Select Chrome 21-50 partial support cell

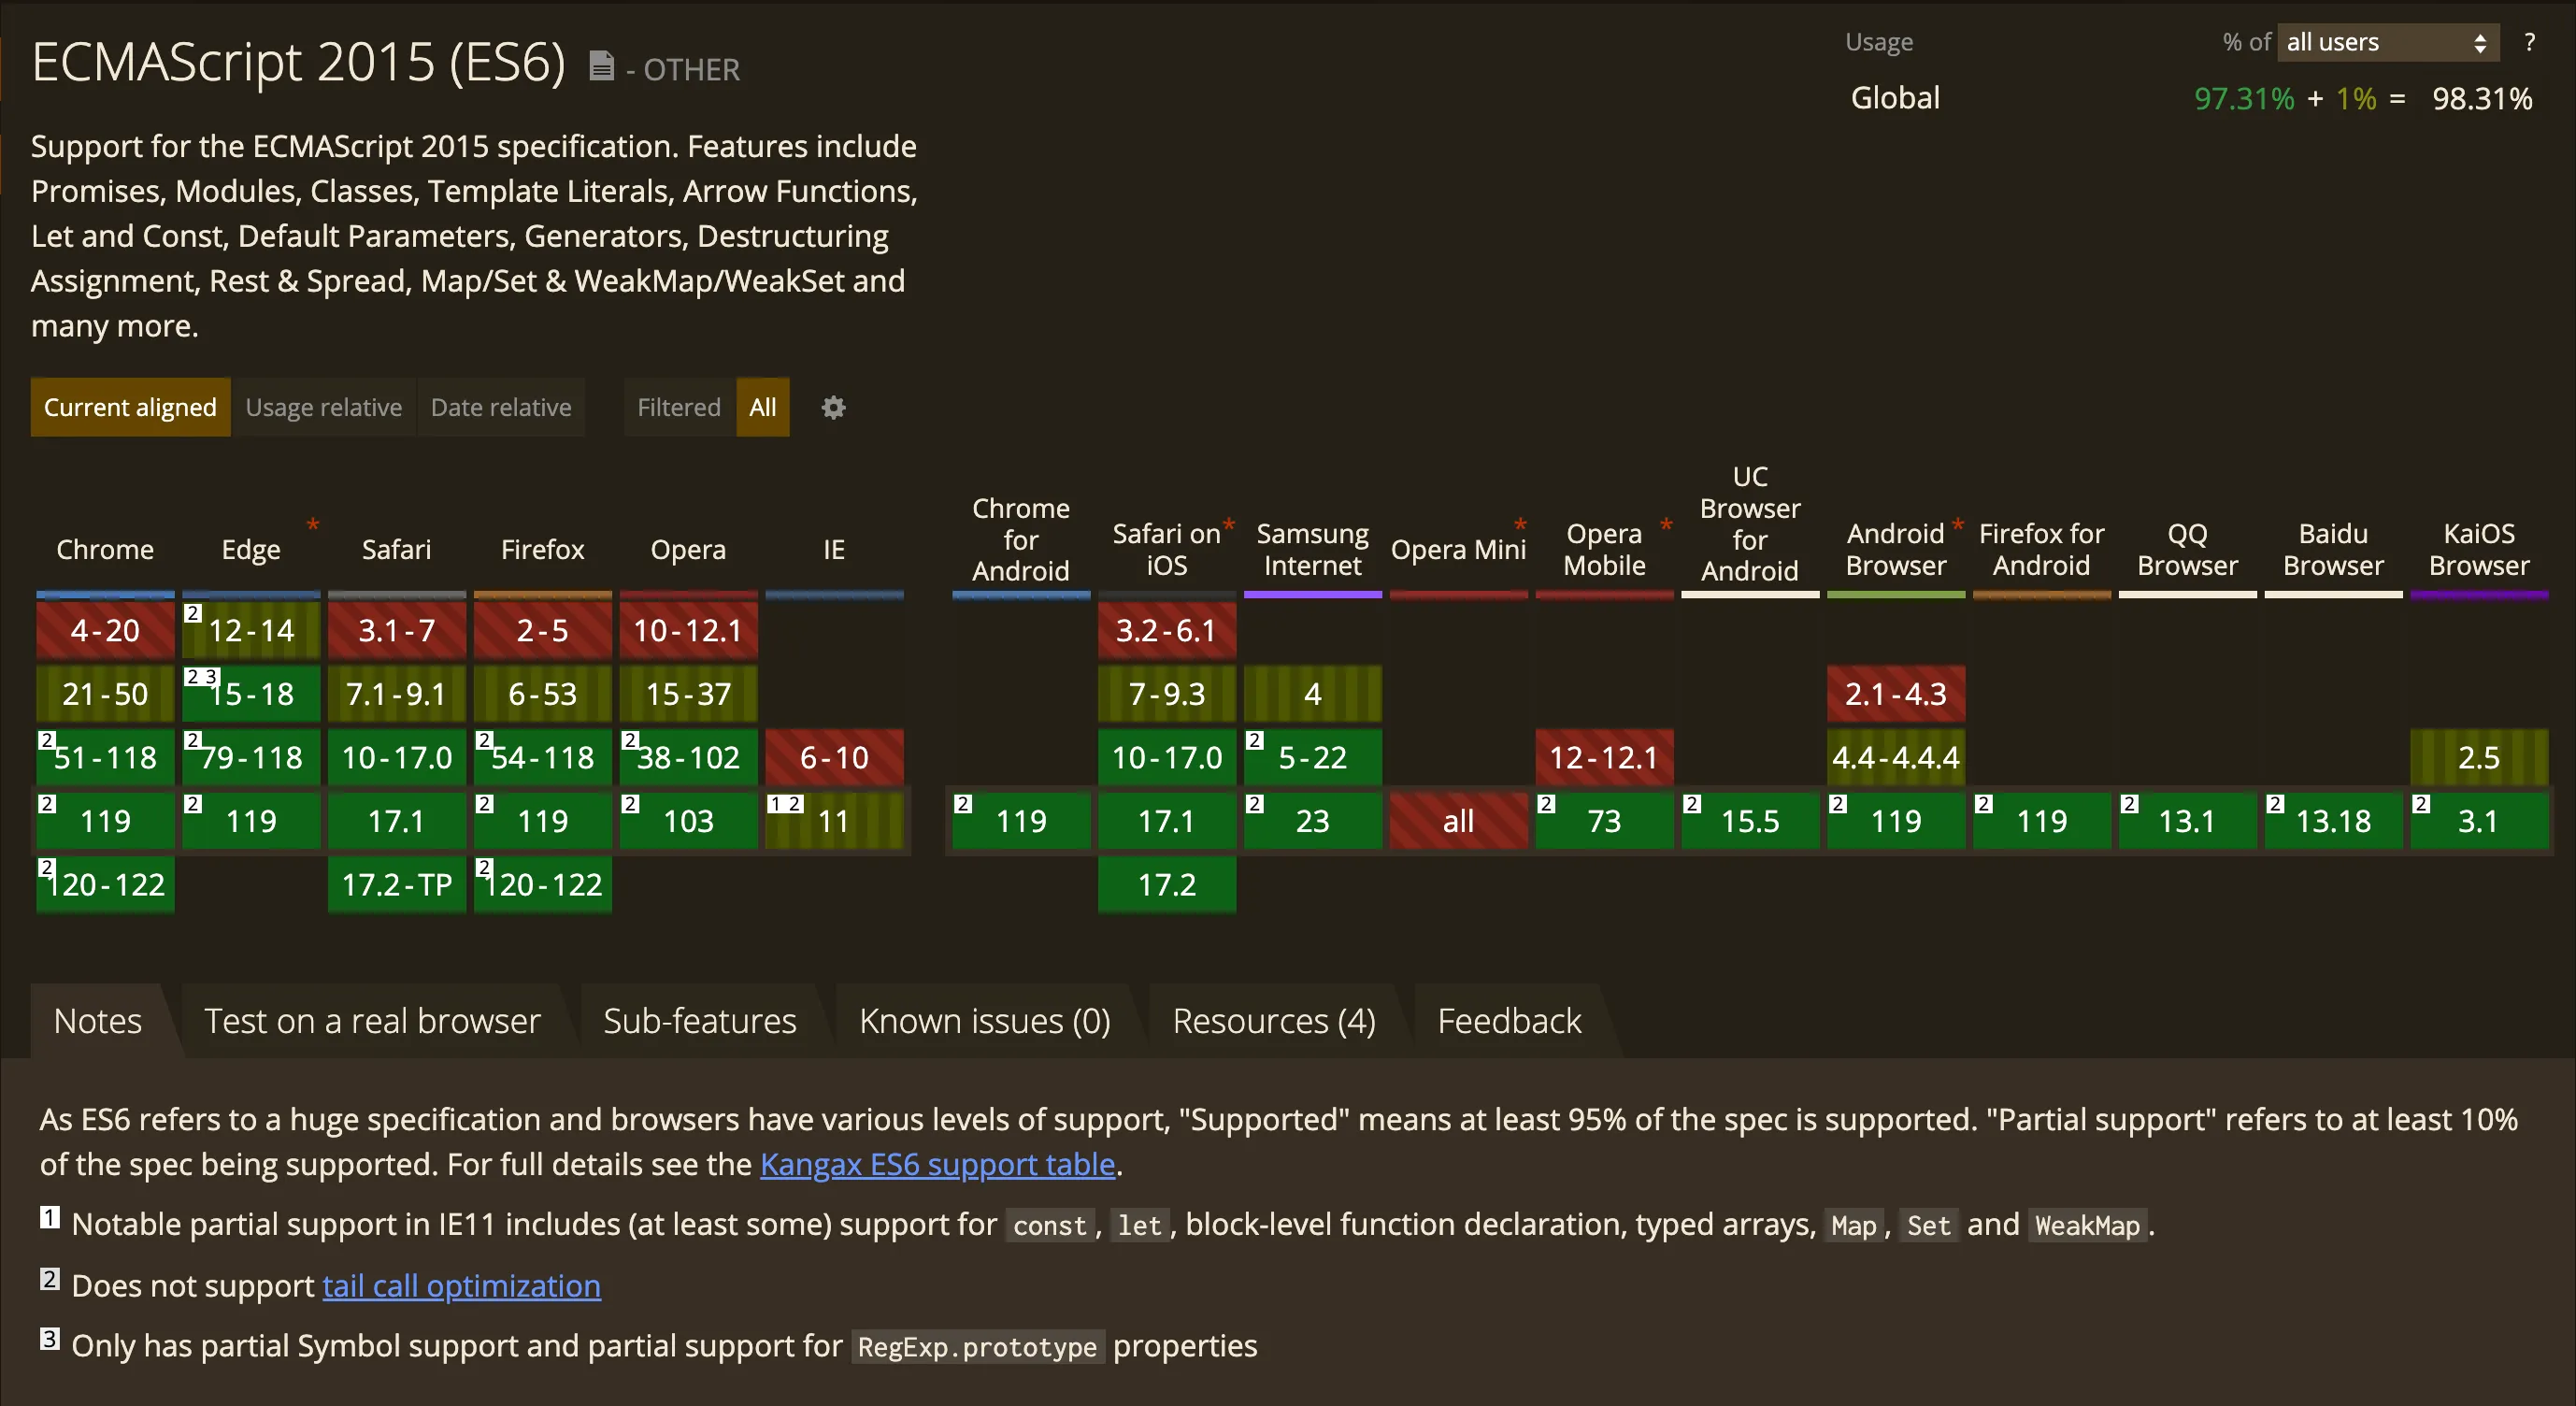click(x=105, y=694)
